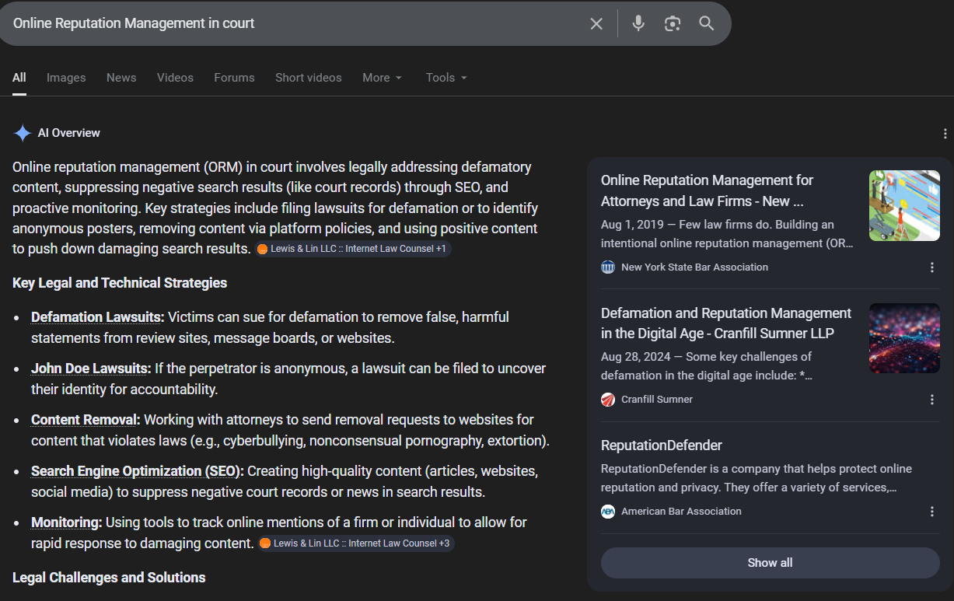Open the Short videos tab
Viewport: 954px width, 601px height.
[308, 78]
